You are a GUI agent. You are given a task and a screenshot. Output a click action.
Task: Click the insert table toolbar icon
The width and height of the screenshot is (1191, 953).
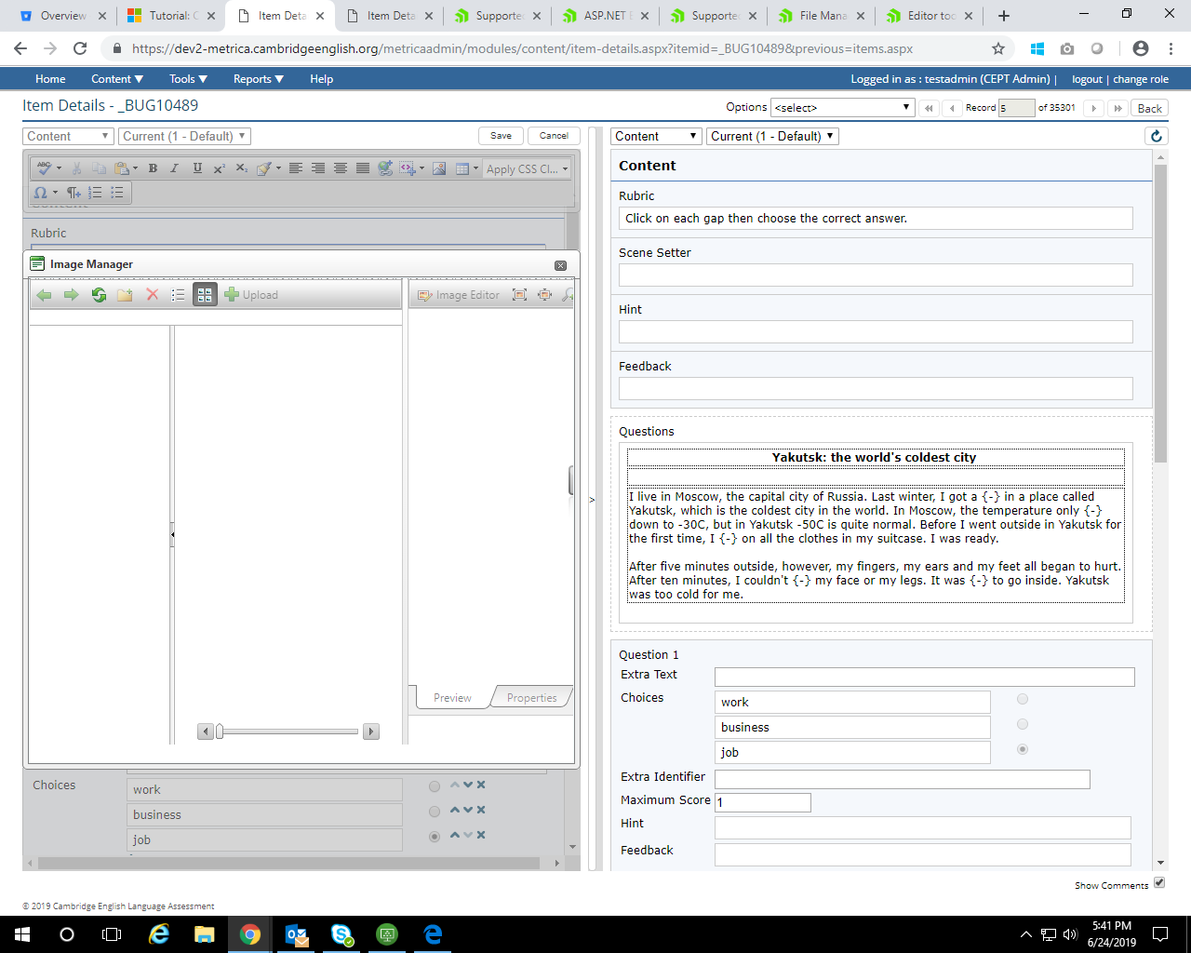point(462,168)
